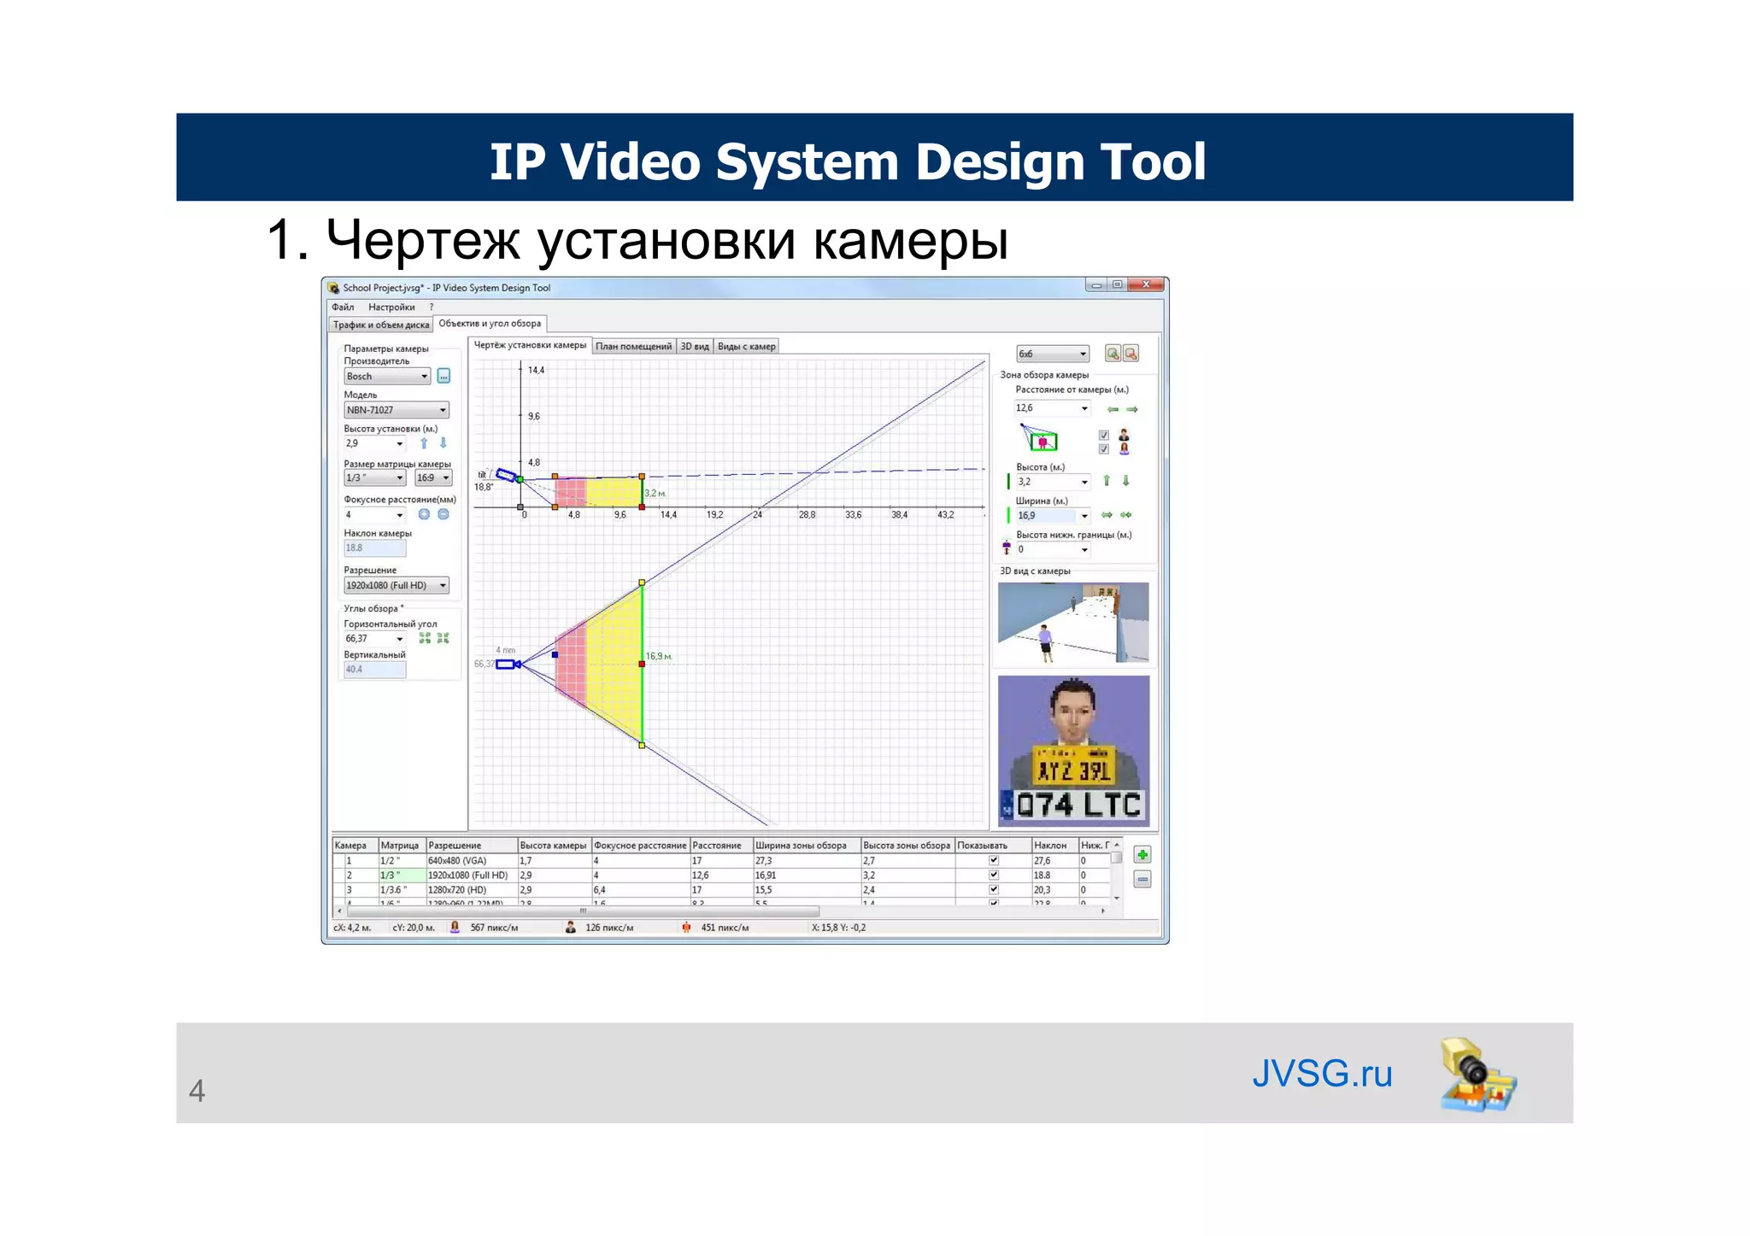Toggle show checkbox for camera 3

(994, 889)
